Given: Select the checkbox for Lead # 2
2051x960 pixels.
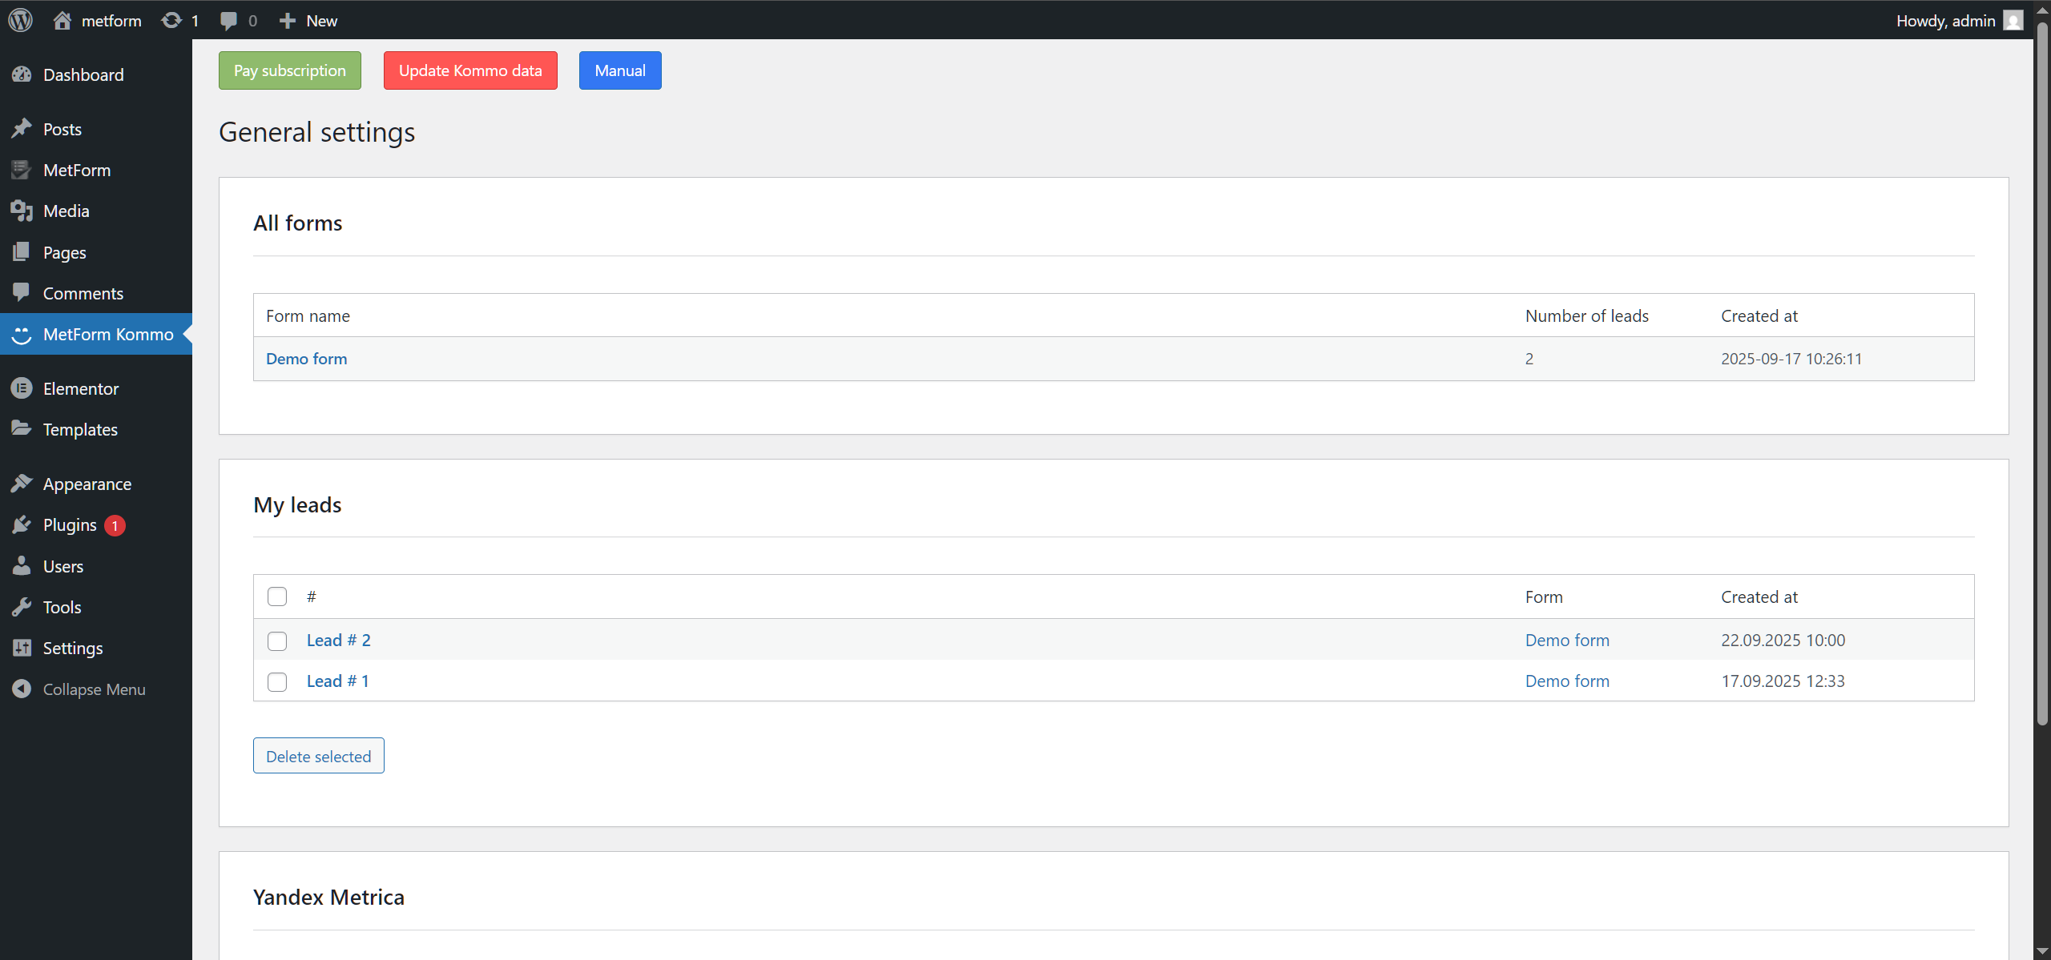Looking at the screenshot, I should pos(276,641).
